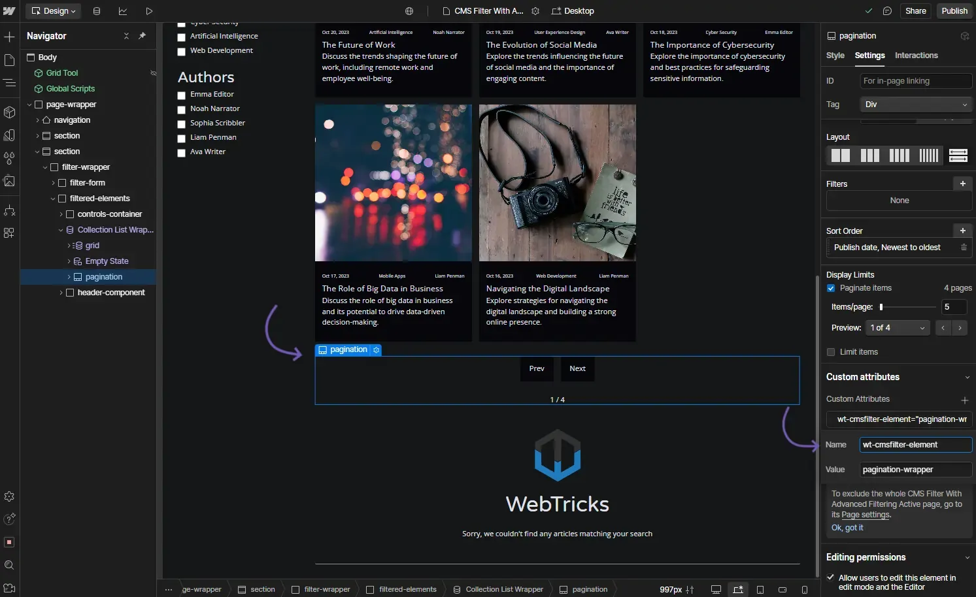Create component cube icon in pagination panel
The height and width of the screenshot is (597, 976).
pyautogui.click(x=965, y=36)
